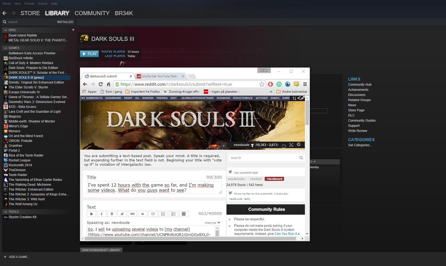Open the green circular extension icon
Viewport: 446px width, 266px height.
(279, 84)
